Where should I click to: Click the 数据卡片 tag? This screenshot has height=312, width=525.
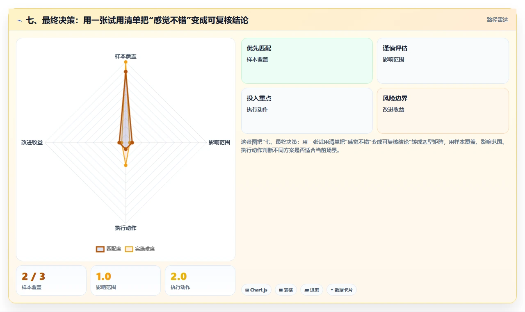[342, 290]
